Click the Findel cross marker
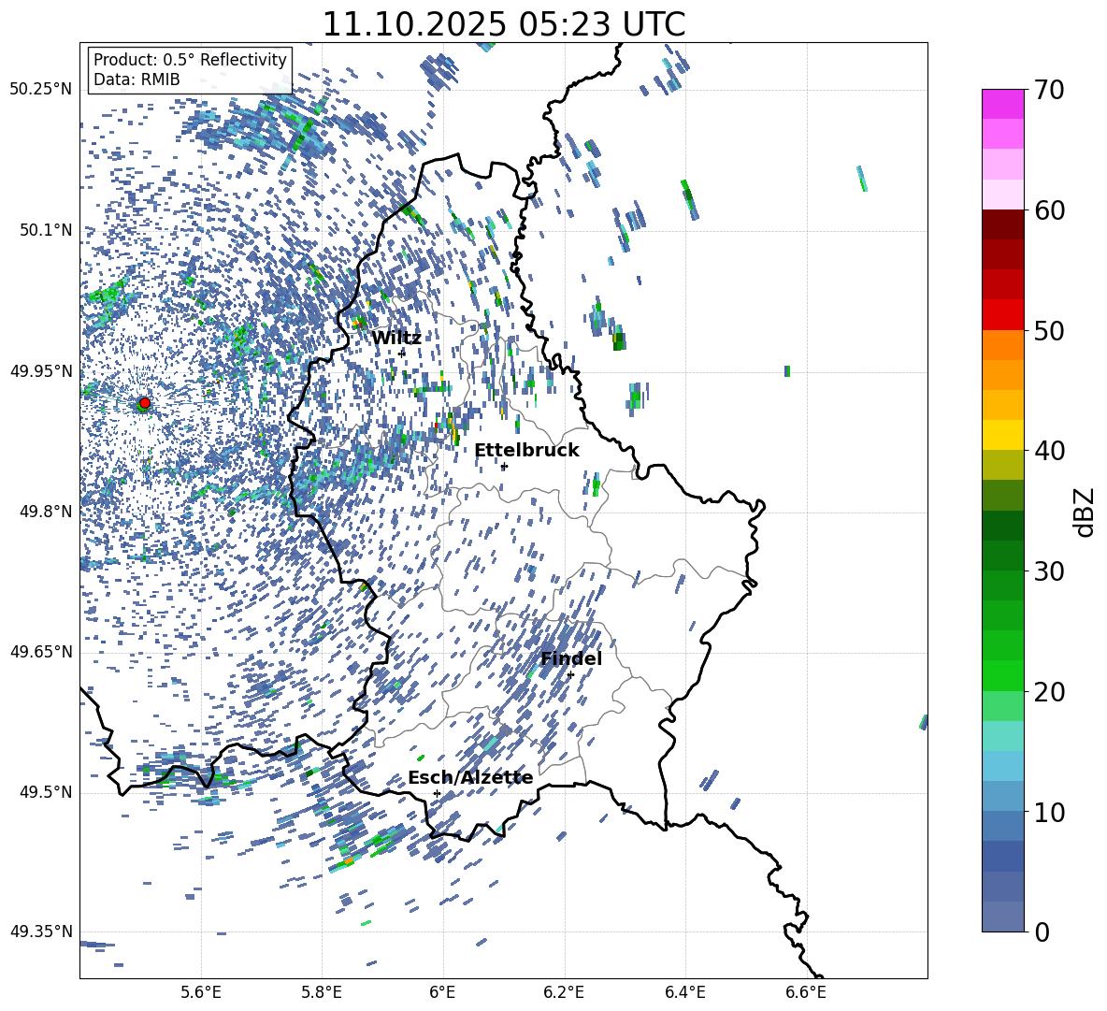 click(570, 675)
